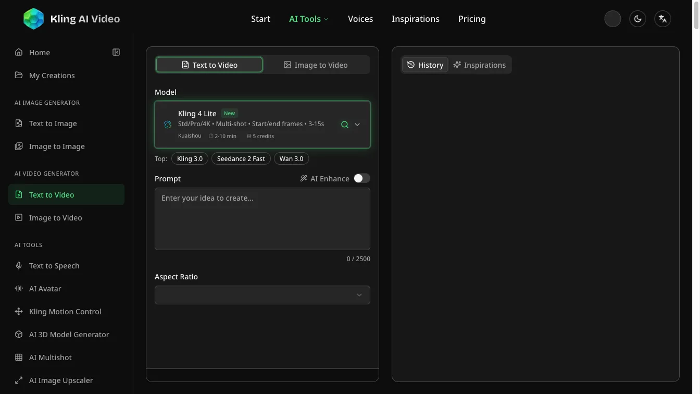
Task: Focus the prompt text area
Action: [262, 219]
